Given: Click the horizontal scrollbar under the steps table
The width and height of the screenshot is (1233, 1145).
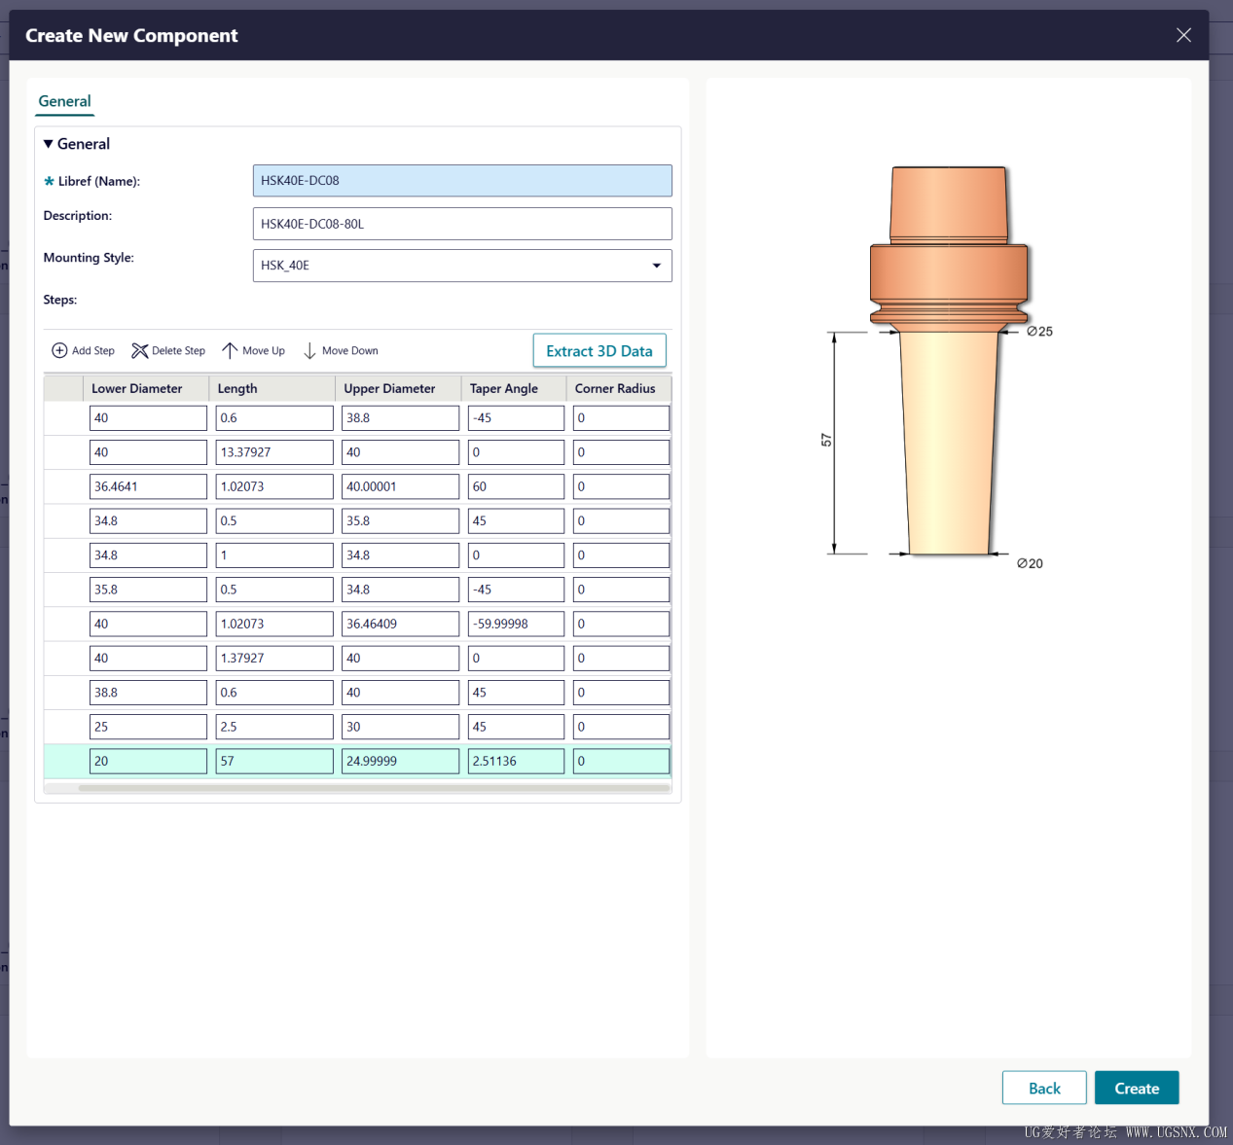Looking at the screenshot, I should tap(374, 788).
